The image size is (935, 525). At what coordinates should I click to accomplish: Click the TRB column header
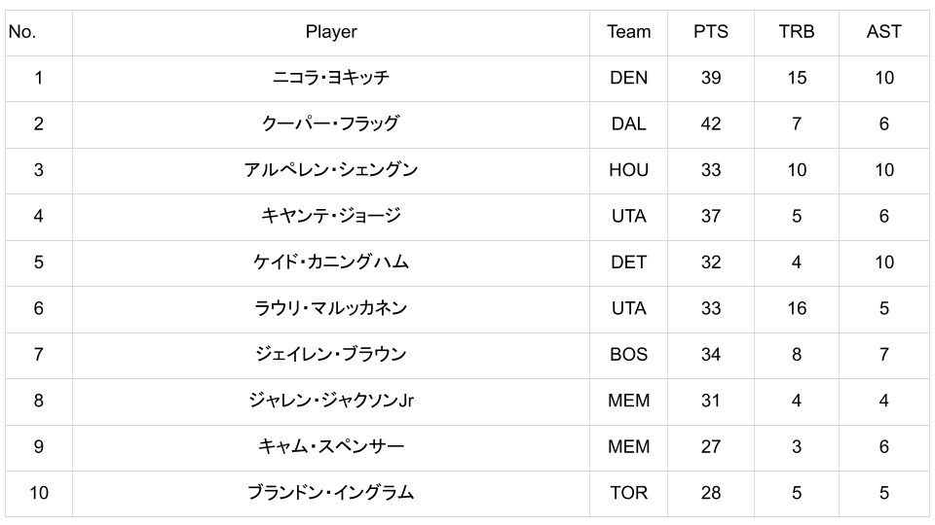tap(796, 32)
